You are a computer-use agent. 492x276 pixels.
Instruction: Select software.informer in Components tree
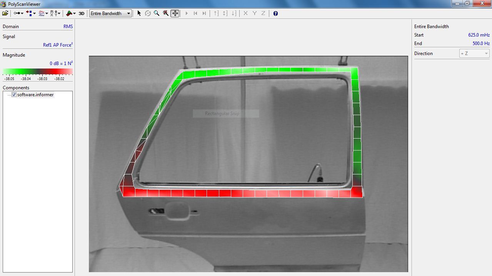[35, 95]
